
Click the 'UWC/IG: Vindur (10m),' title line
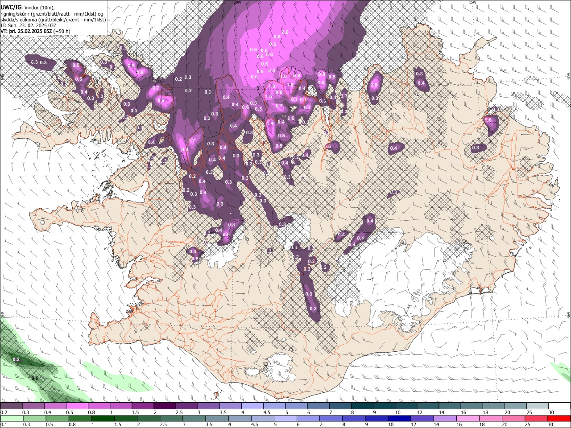[x=27, y=7]
